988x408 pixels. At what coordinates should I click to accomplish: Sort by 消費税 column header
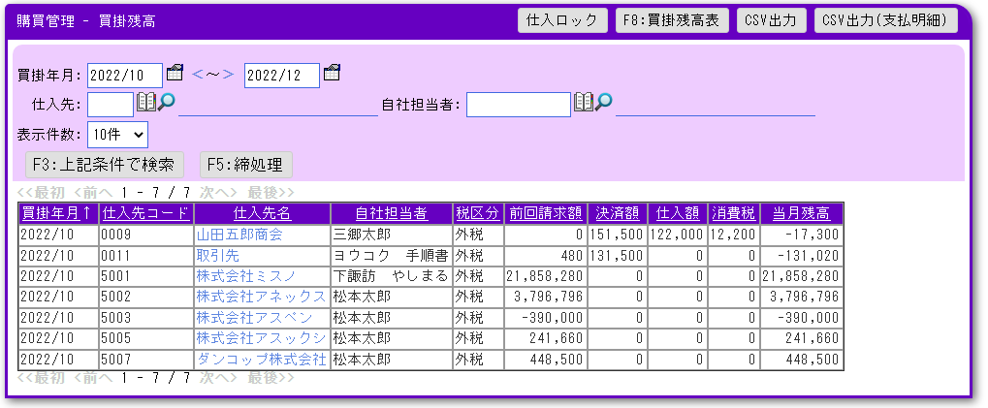(x=733, y=214)
